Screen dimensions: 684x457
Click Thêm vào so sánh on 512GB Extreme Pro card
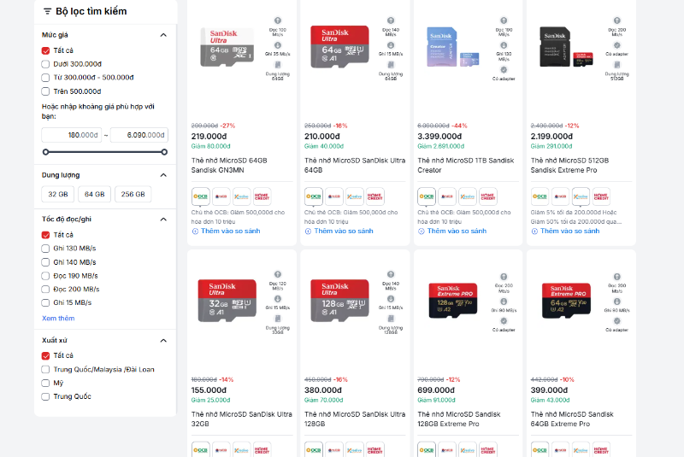[x=569, y=231]
